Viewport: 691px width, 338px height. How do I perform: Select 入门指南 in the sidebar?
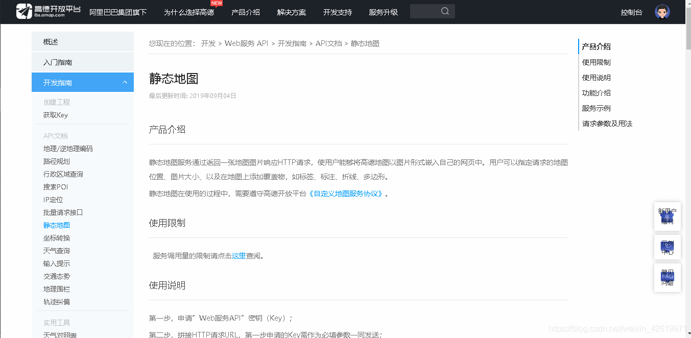83,62
